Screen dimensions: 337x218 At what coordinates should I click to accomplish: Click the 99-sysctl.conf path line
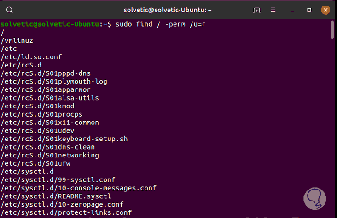58,180
